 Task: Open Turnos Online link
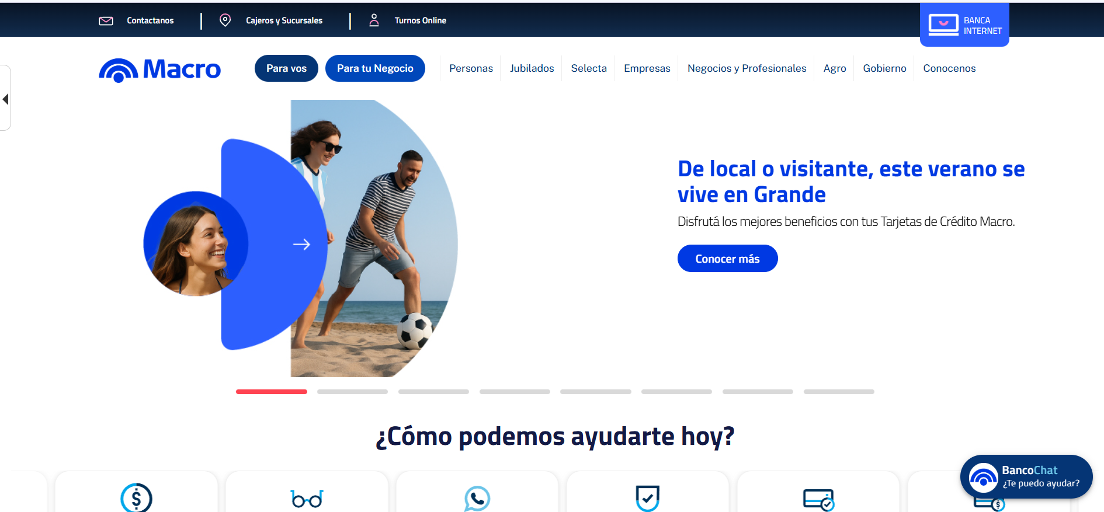[x=420, y=20]
